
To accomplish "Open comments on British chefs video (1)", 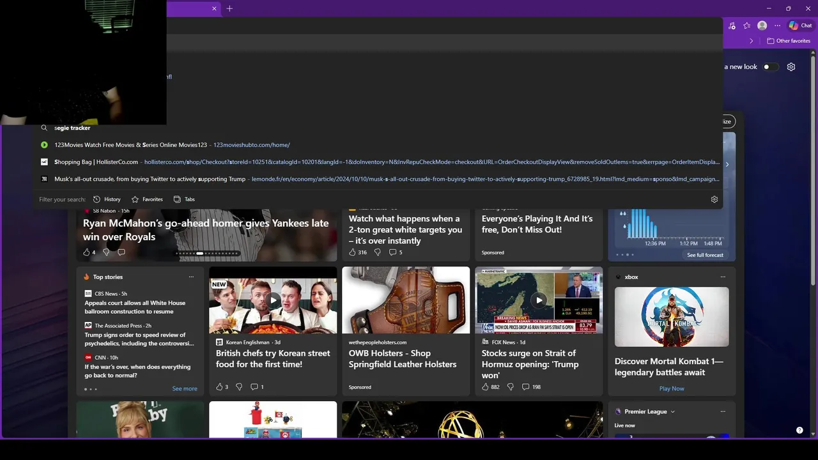I will [x=257, y=387].
